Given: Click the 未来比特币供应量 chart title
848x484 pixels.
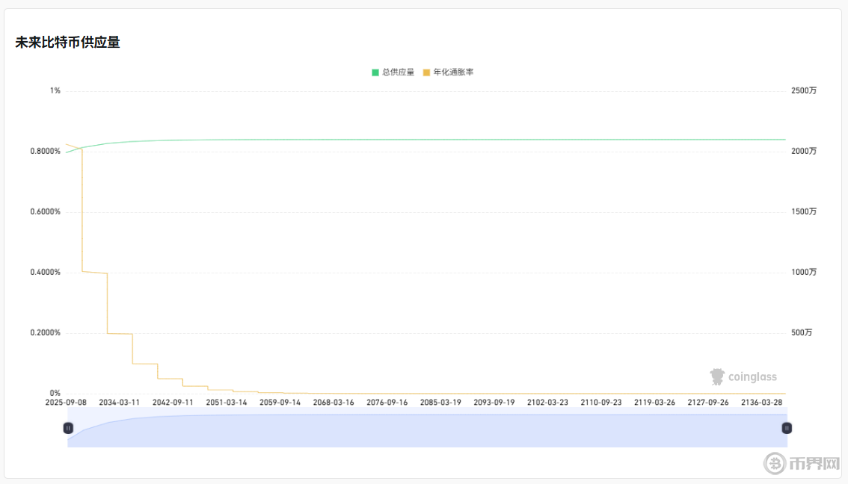Looking at the screenshot, I should [x=67, y=43].
